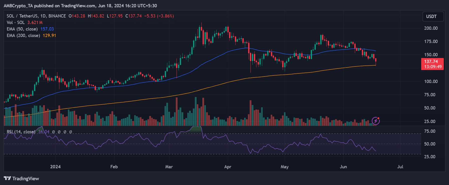
Task: Click the RSI value 36.04
Action: [44, 132]
